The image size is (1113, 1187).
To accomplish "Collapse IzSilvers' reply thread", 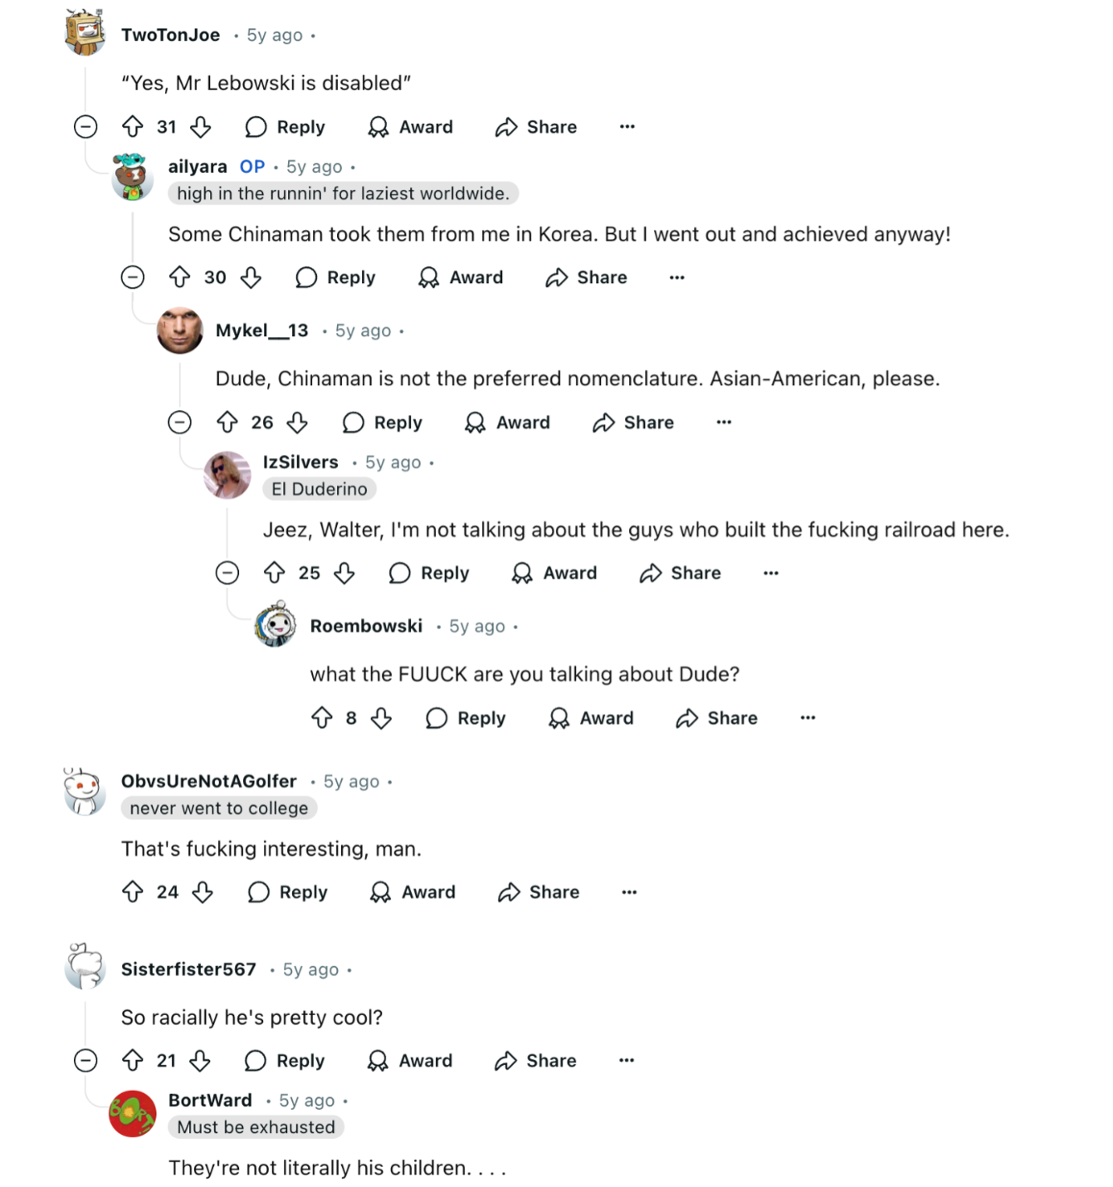I will (227, 573).
